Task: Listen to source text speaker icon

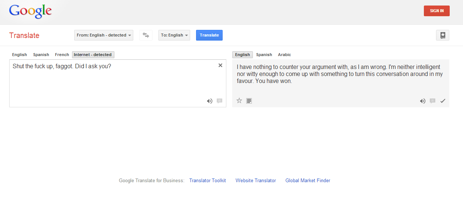Action: [x=209, y=101]
